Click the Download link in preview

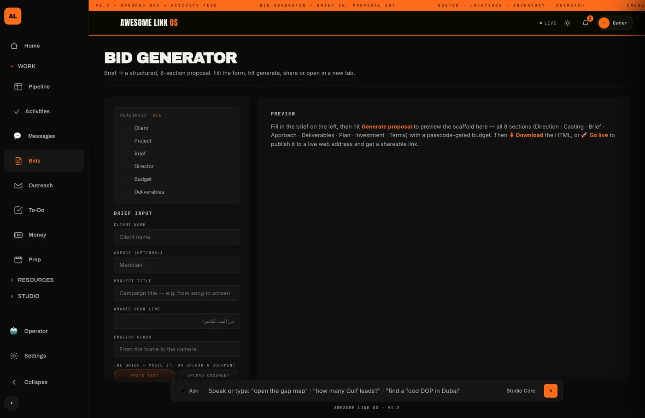point(526,135)
